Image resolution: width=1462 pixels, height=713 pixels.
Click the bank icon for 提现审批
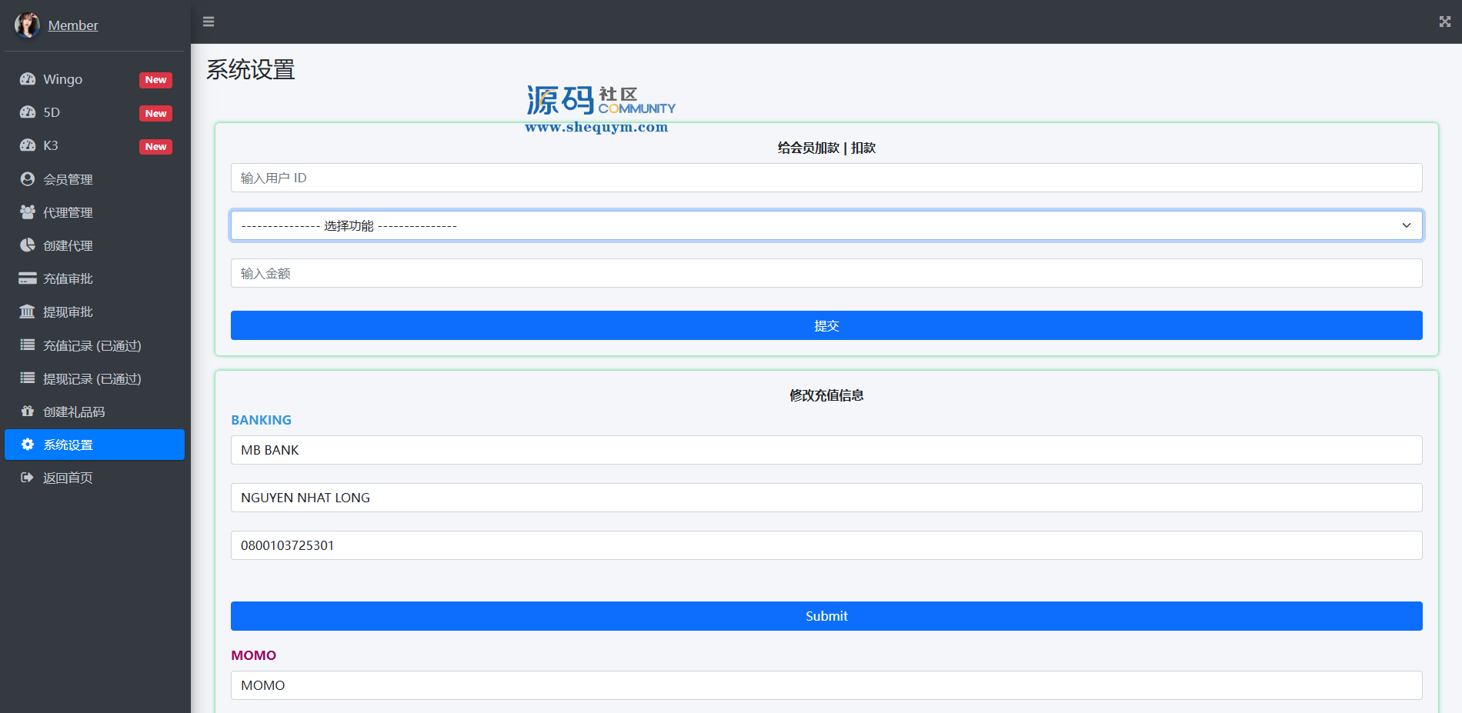point(28,312)
